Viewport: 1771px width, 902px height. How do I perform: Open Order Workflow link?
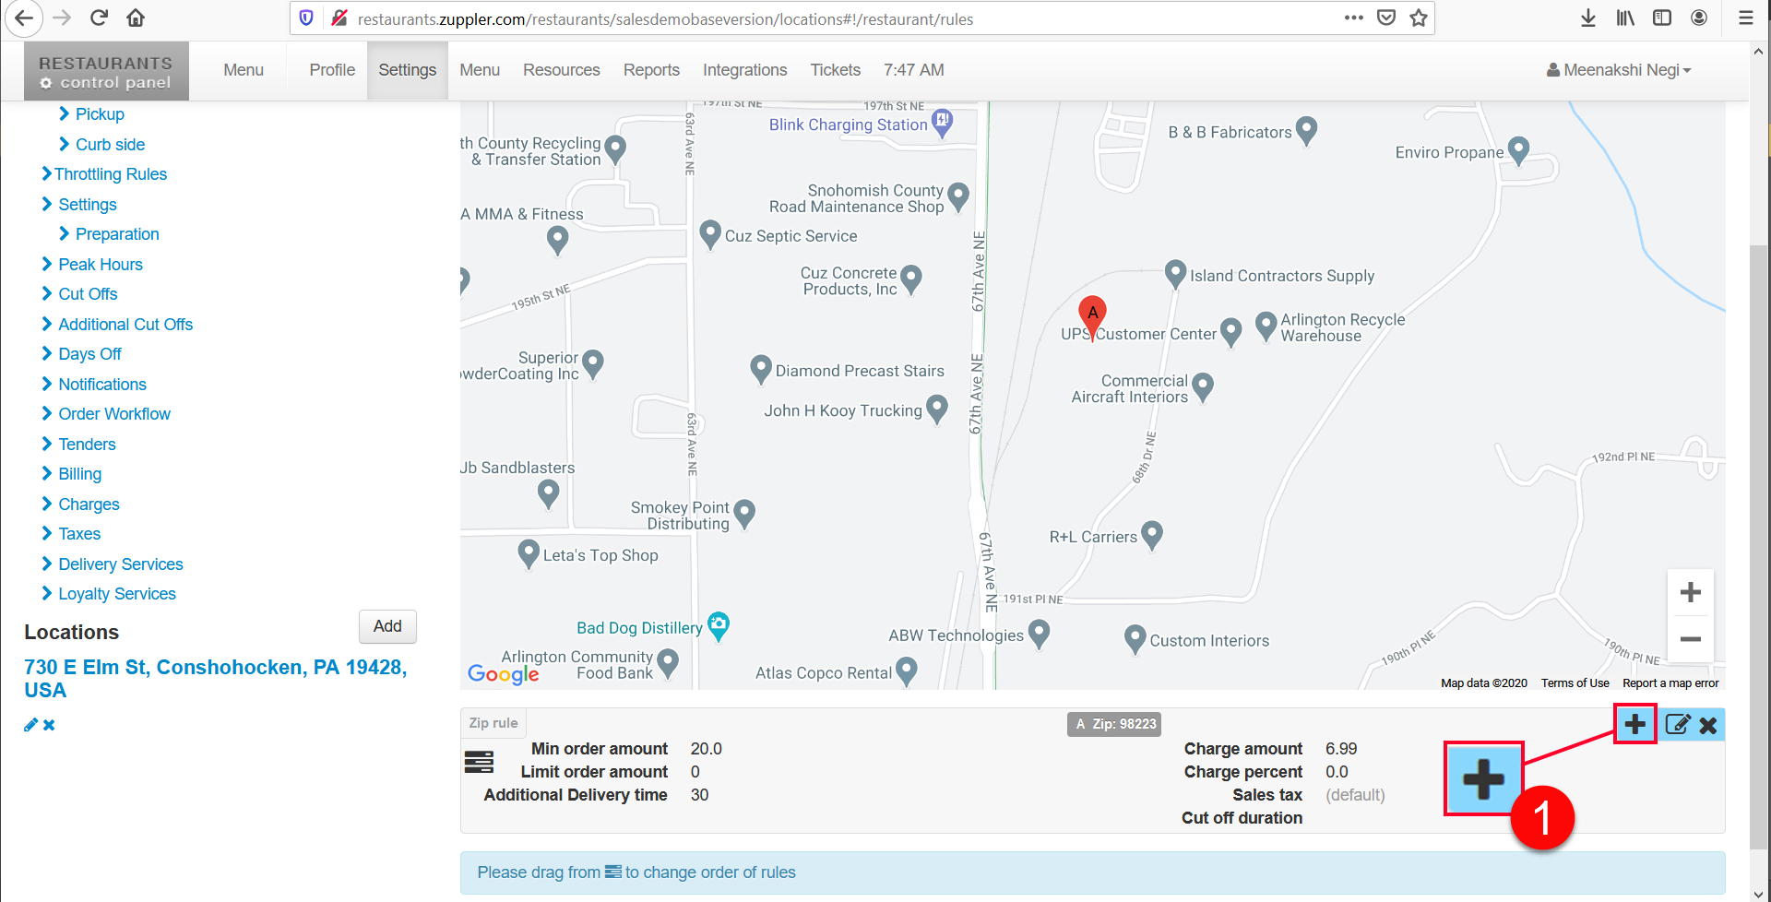(x=114, y=414)
